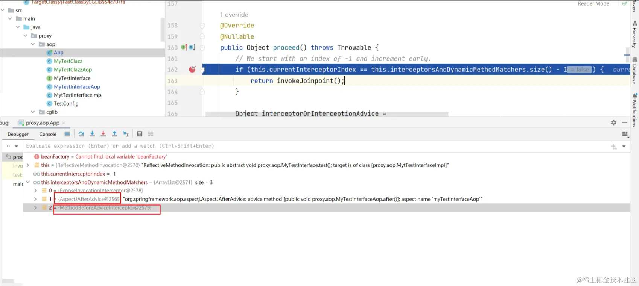Toggle Reader Mode in the editor

click(593, 4)
